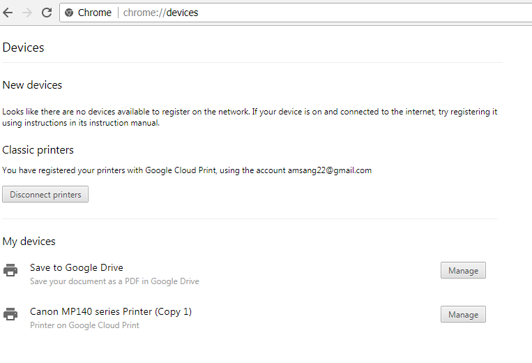
Task: Click the chrome://devices address bar
Action: coord(295,13)
